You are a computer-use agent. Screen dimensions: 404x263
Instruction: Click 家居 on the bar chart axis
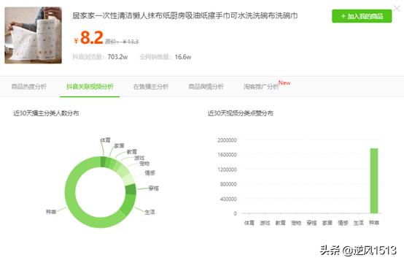(x=327, y=223)
